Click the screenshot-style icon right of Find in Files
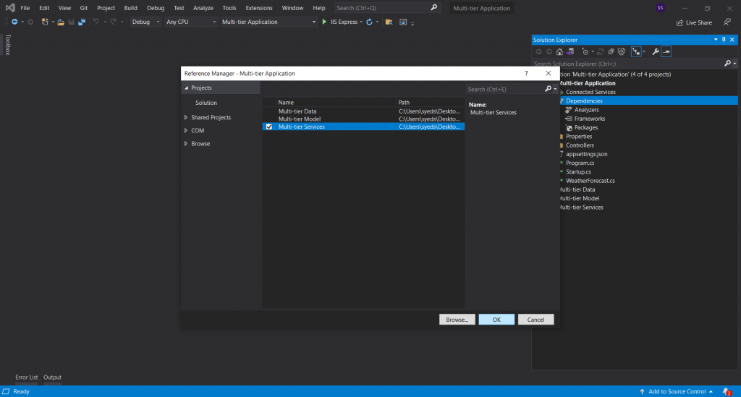The image size is (741, 397). click(x=403, y=22)
